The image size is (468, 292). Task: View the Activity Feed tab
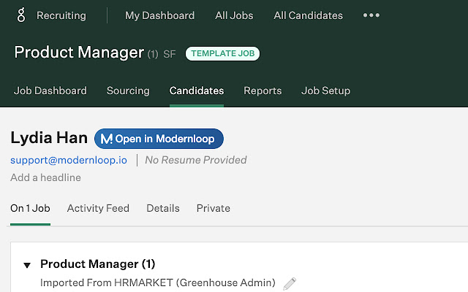[x=98, y=208]
